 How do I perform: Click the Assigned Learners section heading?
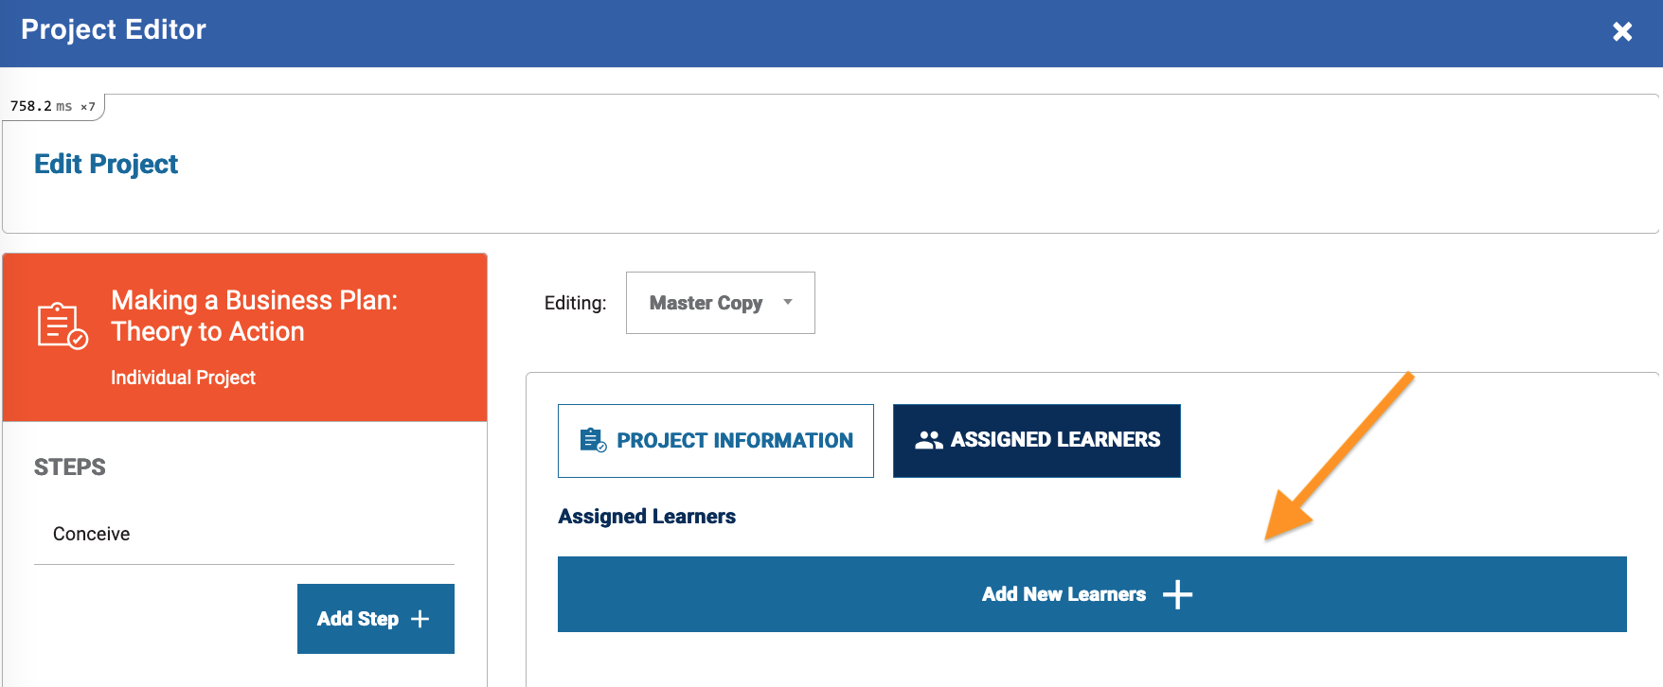click(647, 517)
